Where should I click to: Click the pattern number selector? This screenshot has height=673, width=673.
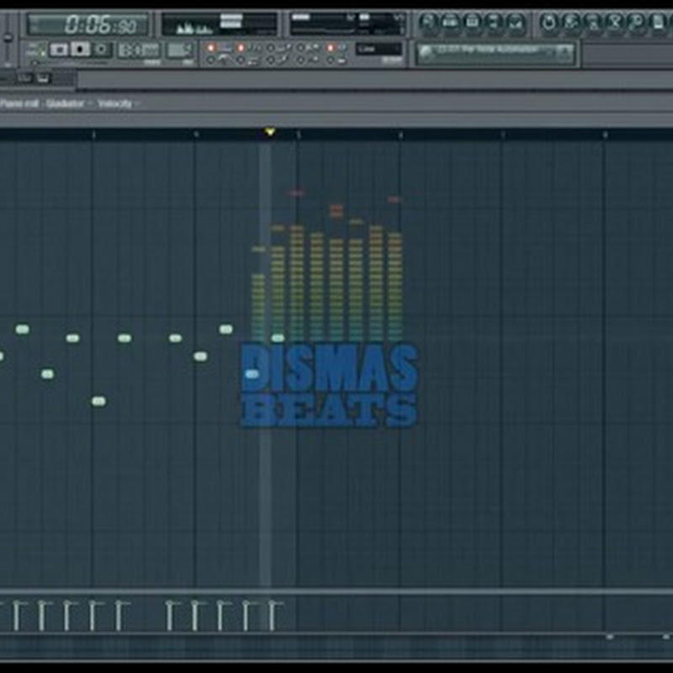pyautogui.click(x=179, y=50)
